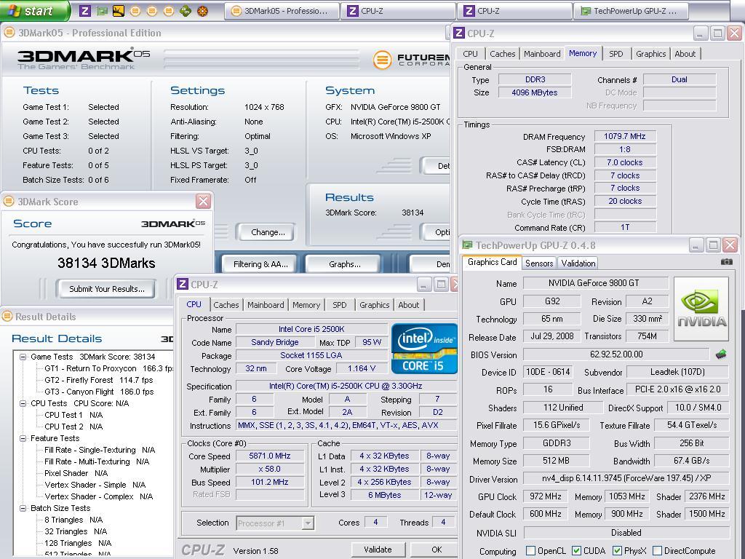Switch to TechPowerUp GPU-Z taskbar button
Viewport: 745px width, 559px height.
pyautogui.click(x=631, y=11)
